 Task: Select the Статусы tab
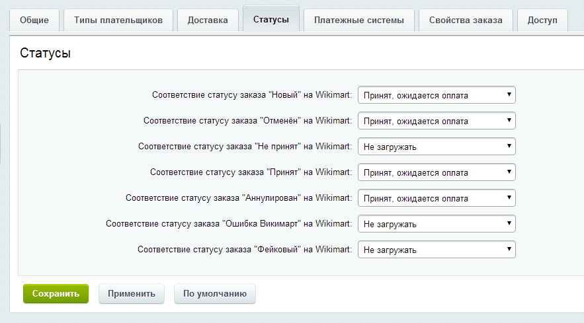[271, 19]
